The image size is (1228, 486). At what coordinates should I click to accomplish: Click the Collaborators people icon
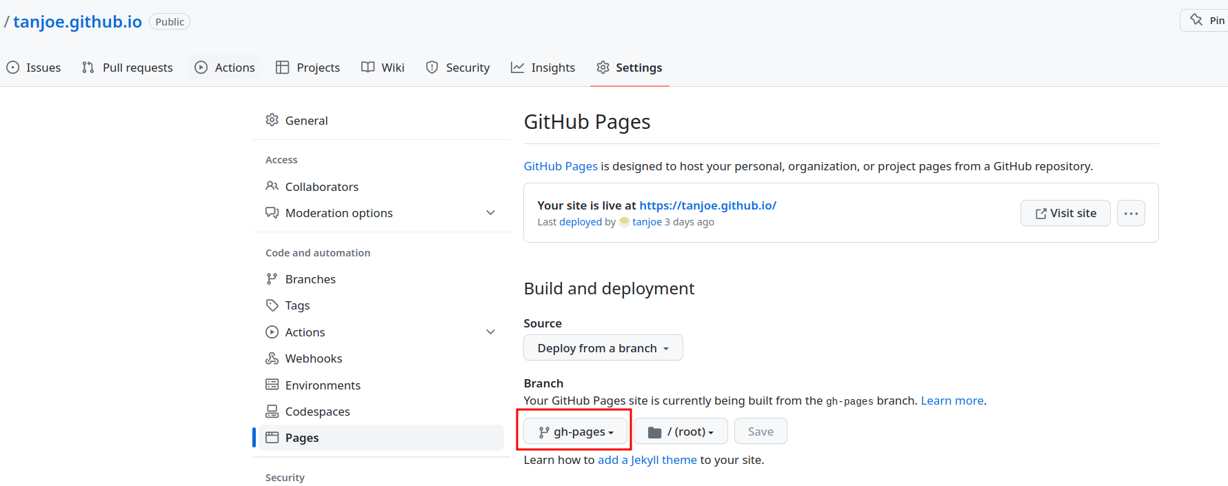pyautogui.click(x=272, y=186)
